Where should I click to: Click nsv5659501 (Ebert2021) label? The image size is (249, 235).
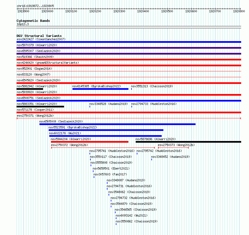click(x=111, y=168)
